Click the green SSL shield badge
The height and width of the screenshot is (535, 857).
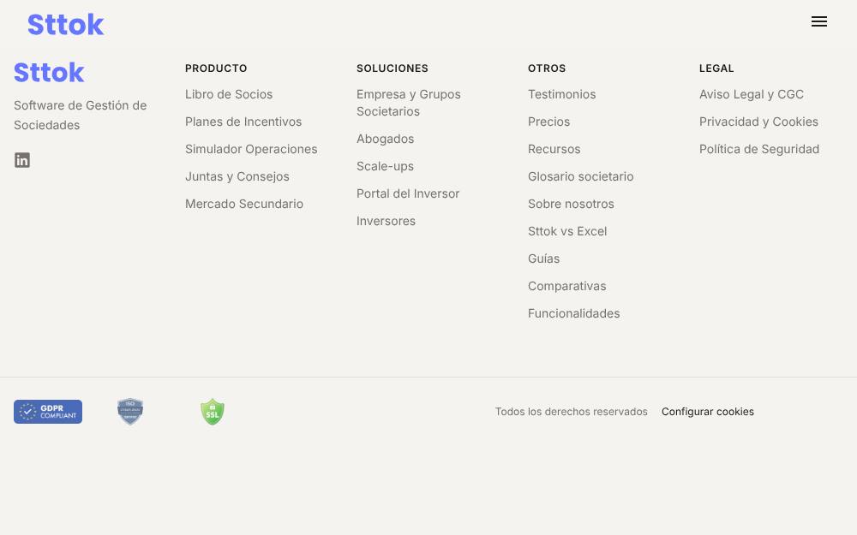pos(213,412)
